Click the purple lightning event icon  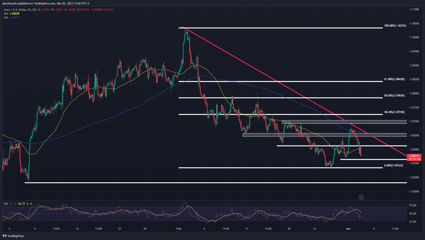point(361,197)
